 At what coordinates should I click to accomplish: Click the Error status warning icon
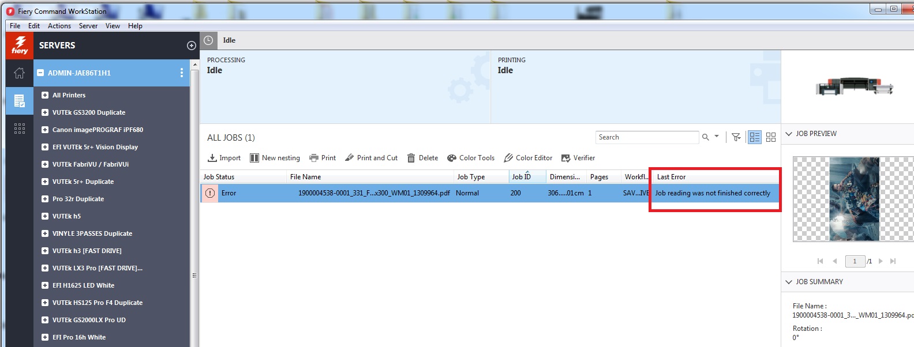210,193
